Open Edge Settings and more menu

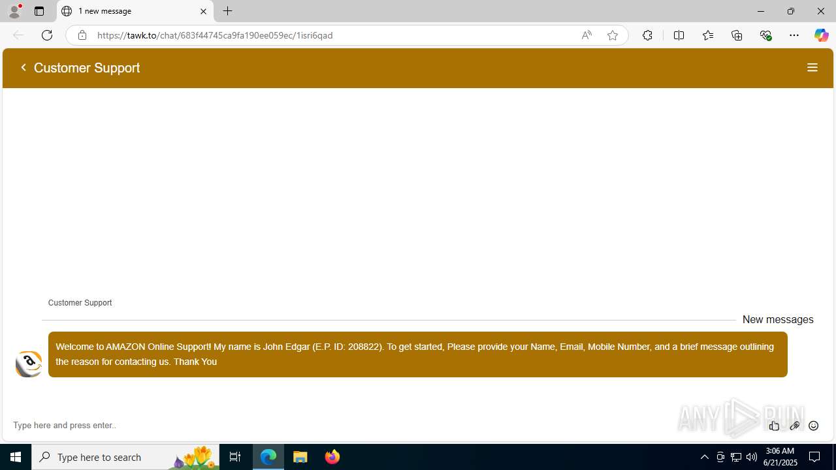point(794,35)
